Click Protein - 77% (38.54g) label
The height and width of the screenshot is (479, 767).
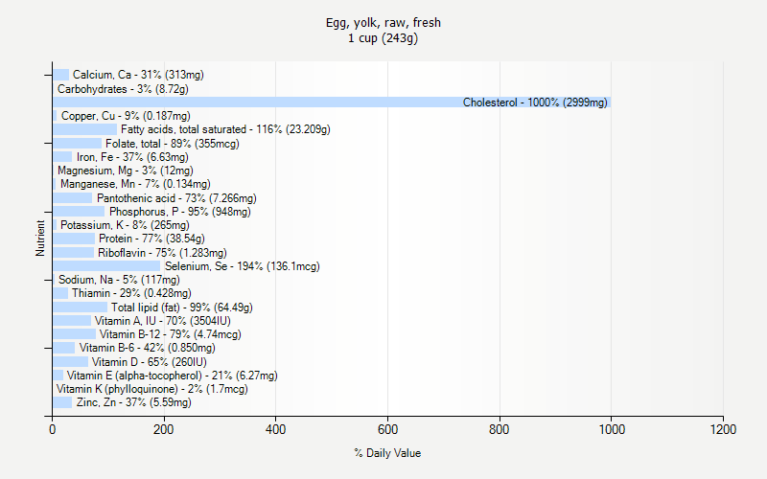151,239
